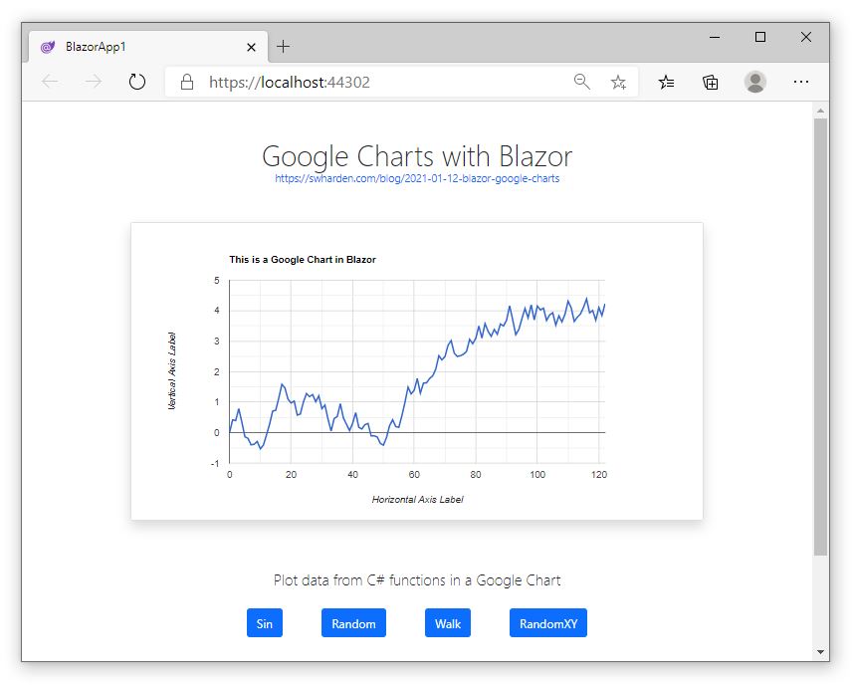The width and height of the screenshot is (852, 686).
Task: Open the browser Settings and more menu
Action: pyautogui.click(x=801, y=82)
